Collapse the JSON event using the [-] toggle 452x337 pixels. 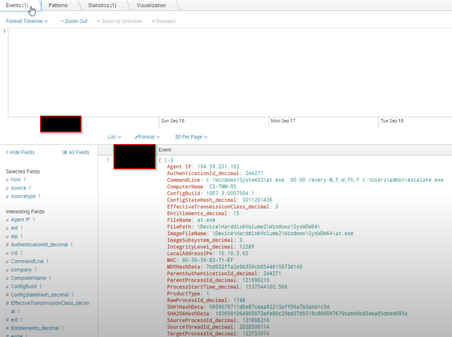pos(169,160)
